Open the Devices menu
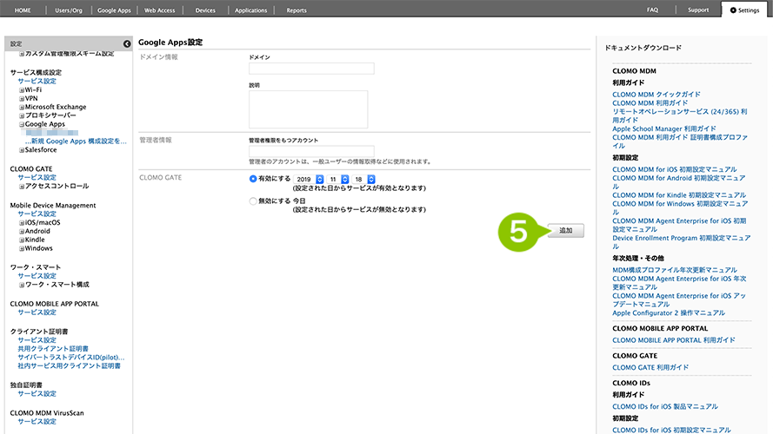This screenshot has width=773, height=434. click(x=205, y=10)
